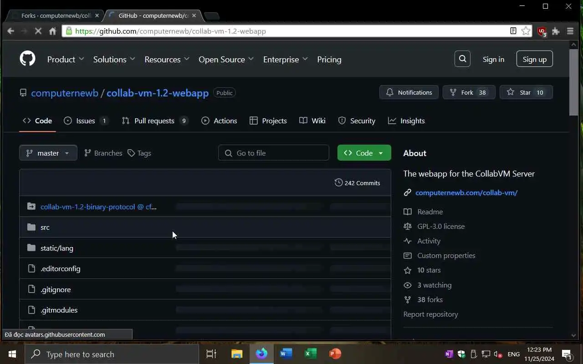Image resolution: width=583 pixels, height=364 pixels.
Task: Open the Security tab
Action: coord(357,121)
